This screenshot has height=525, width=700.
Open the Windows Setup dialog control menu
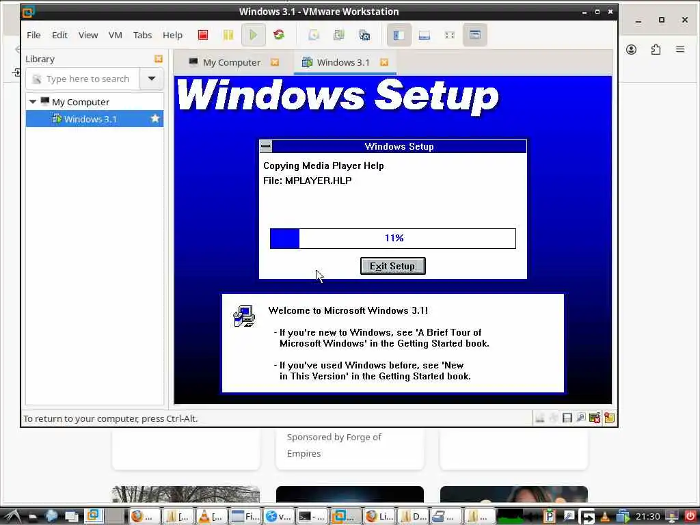point(266,146)
